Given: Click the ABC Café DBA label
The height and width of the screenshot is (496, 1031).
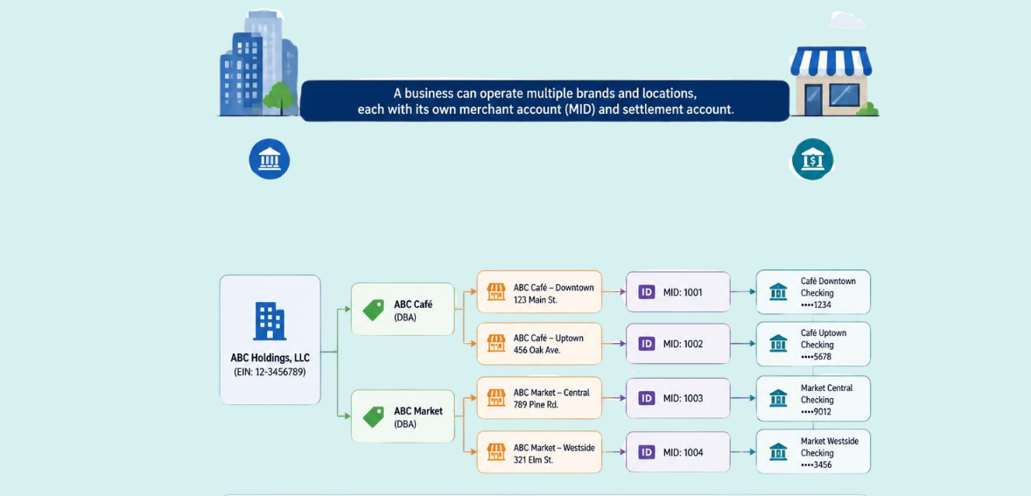Looking at the screenshot, I should tap(414, 310).
